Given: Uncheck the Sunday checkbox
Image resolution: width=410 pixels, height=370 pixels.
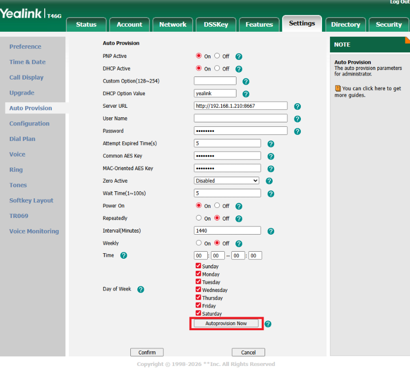Looking at the screenshot, I should click(198, 266).
